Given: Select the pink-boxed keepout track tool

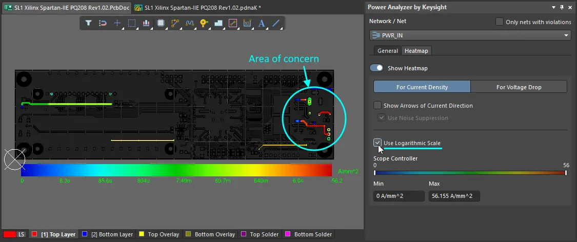Looking at the screenshot, I should pos(232,23).
